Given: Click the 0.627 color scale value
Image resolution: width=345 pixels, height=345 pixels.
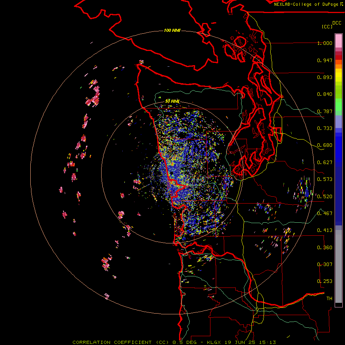Looking at the screenshot, I should [x=325, y=163].
